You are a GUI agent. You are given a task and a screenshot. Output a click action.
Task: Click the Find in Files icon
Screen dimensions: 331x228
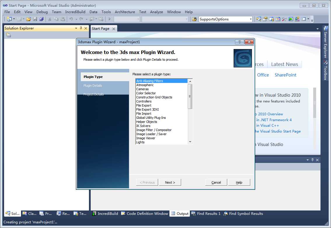(x=194, y=19)
